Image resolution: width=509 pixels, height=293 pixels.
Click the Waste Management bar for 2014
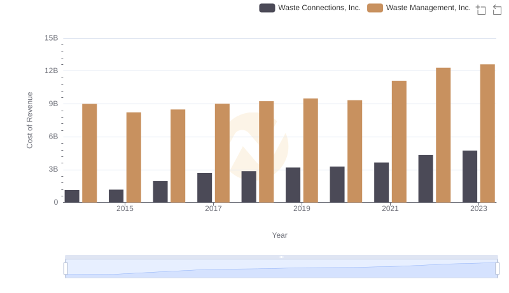(x=90, y=153)
